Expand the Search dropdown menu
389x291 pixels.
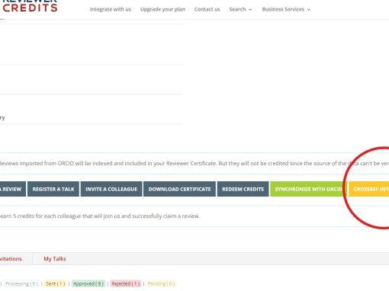(240, 9)
